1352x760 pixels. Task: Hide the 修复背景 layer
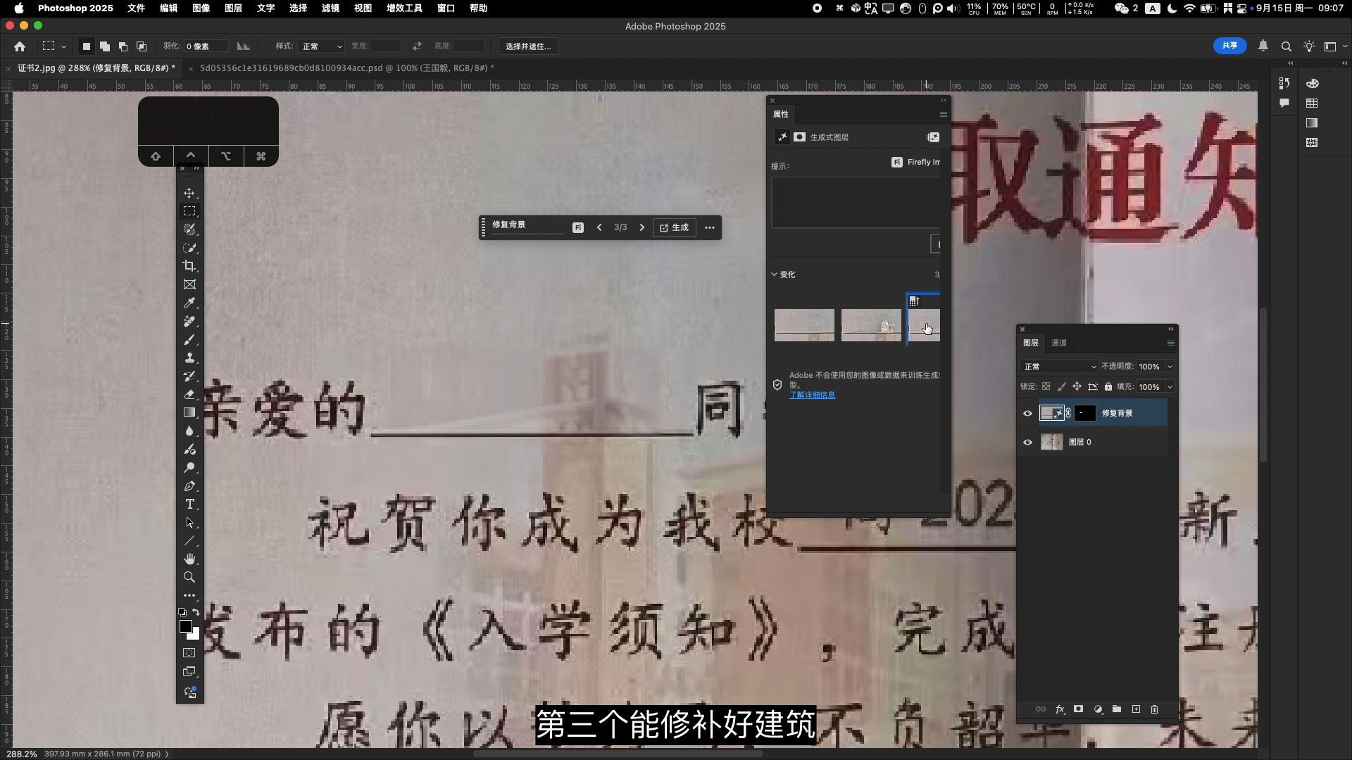(x=1027, y=413)
